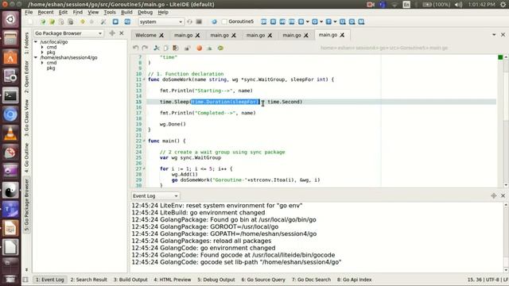509x286 pixels.
Task: Open Chromium browser from the dock
Action: pyautogui.click(x=10, y=114)
